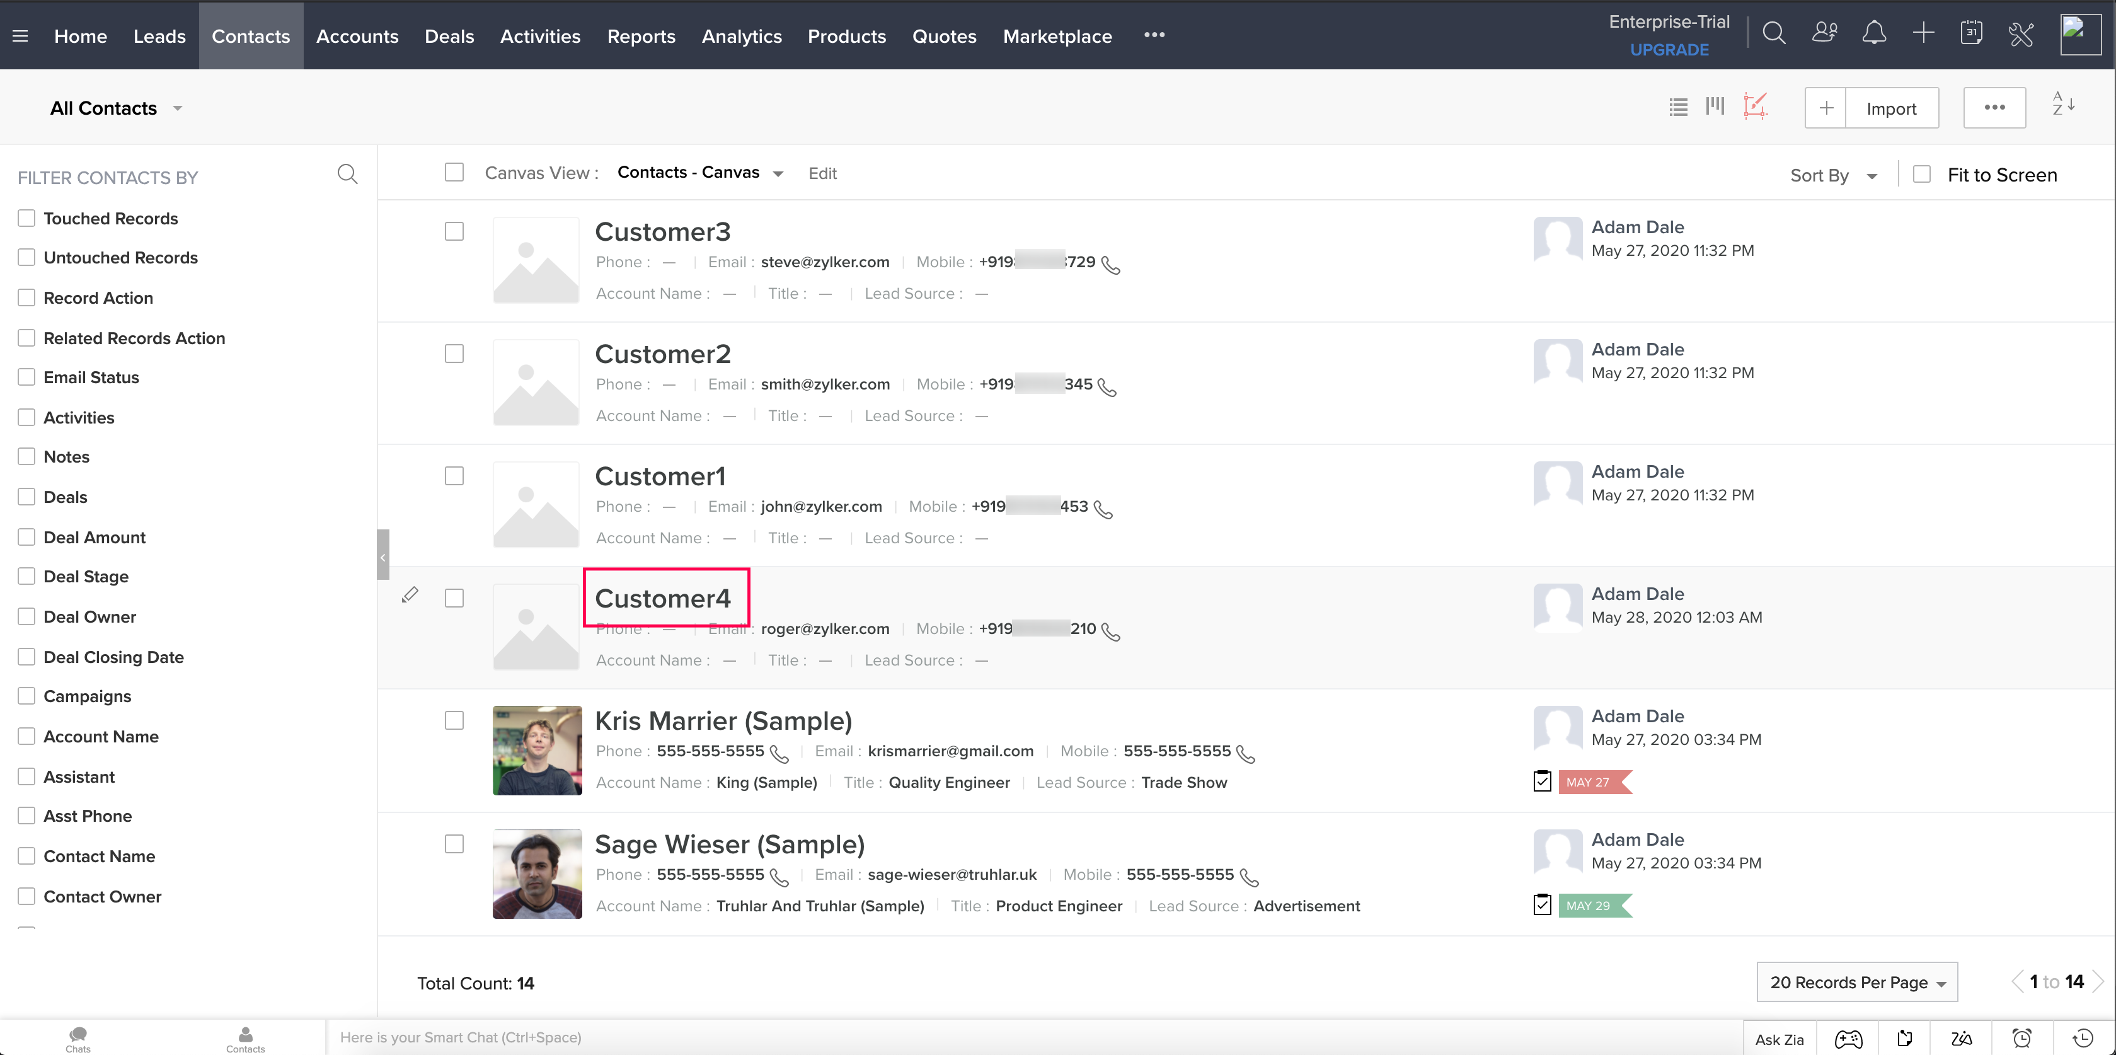Open the Sort By dropdown

click(1832, 175)
